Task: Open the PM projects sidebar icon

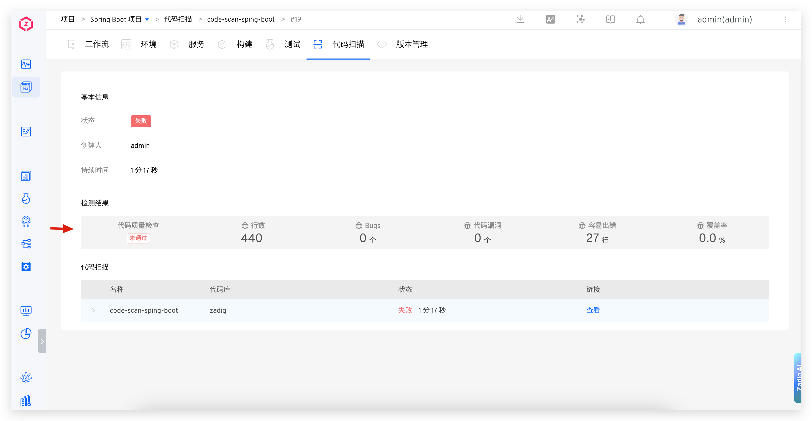Action: click(26, 87)
